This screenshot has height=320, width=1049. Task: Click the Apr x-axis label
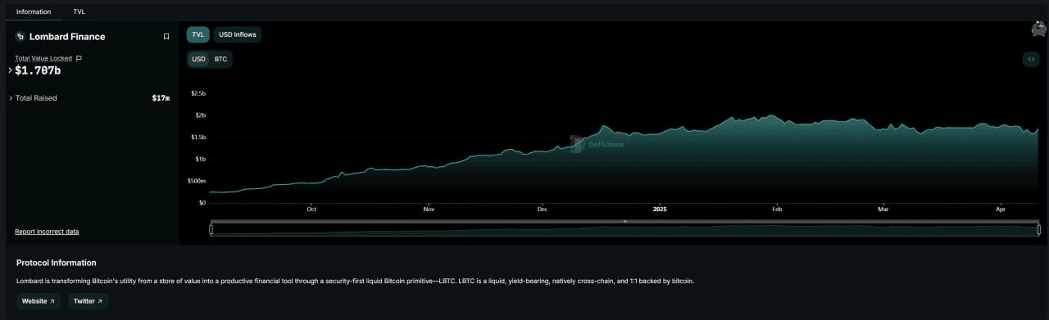(1000, 210)
